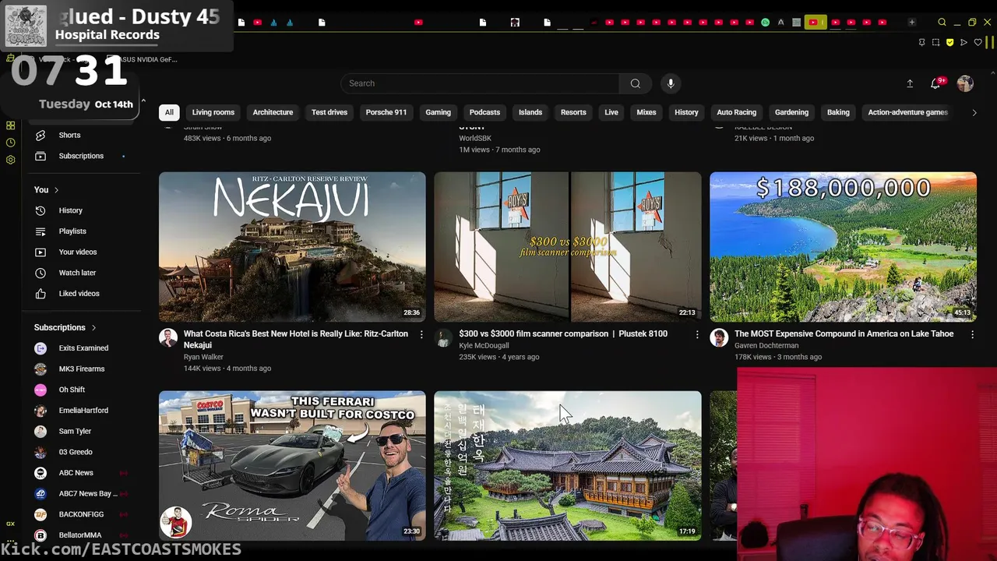The image size is (997, 561).
Task: Select the Live filter chip
Action: tap(611, 112)
